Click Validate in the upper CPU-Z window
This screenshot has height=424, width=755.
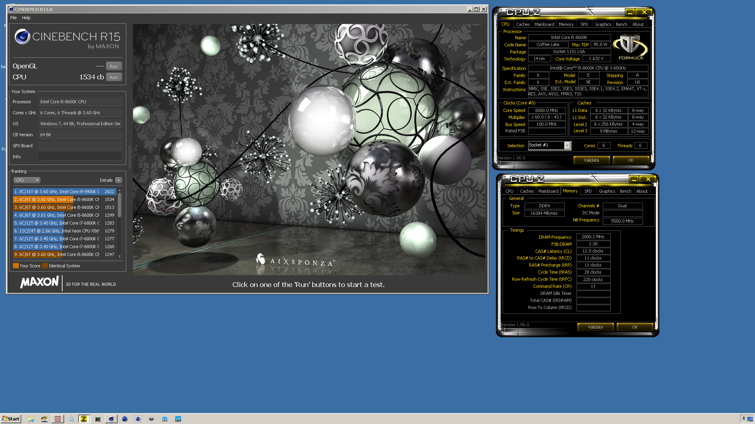[x=591, y=160]
